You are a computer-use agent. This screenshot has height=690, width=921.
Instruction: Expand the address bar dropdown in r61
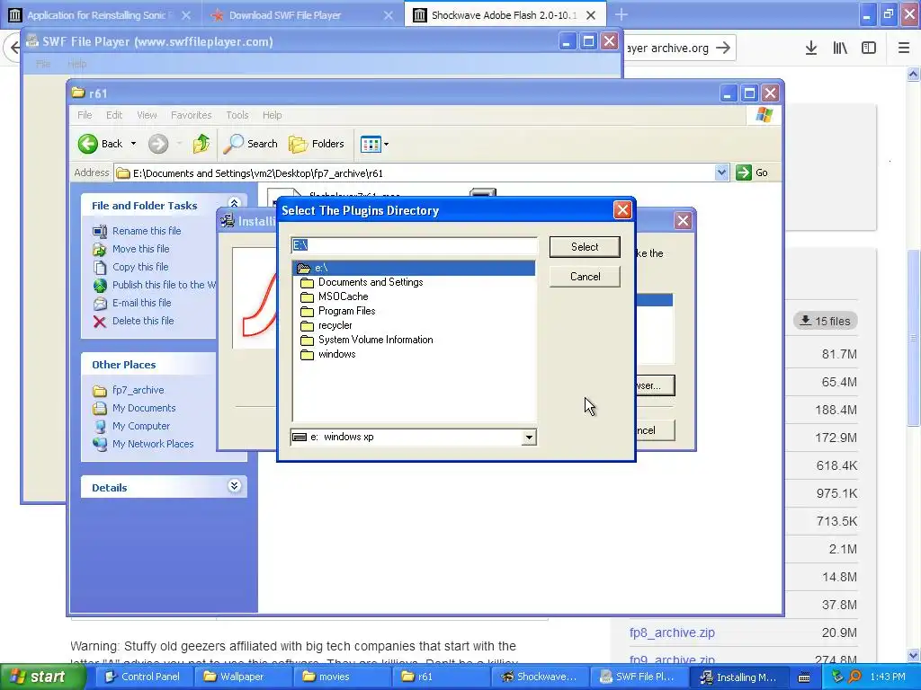pos(721,172)
